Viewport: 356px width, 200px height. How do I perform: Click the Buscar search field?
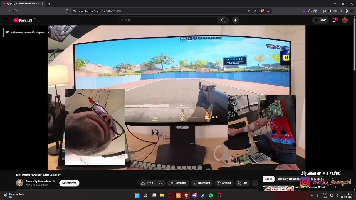(167, 20)
